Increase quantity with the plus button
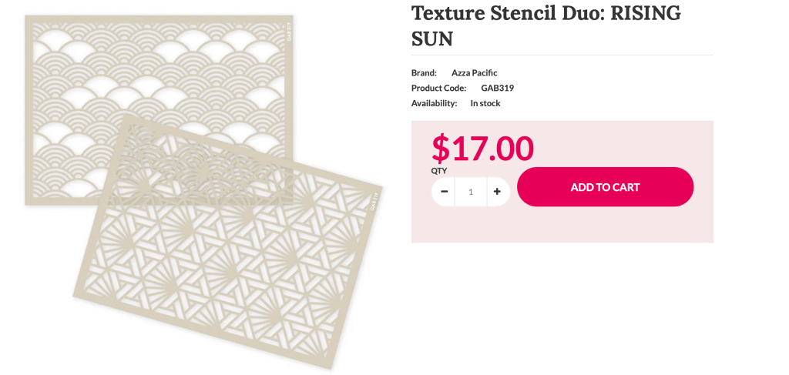 point(498,191)
